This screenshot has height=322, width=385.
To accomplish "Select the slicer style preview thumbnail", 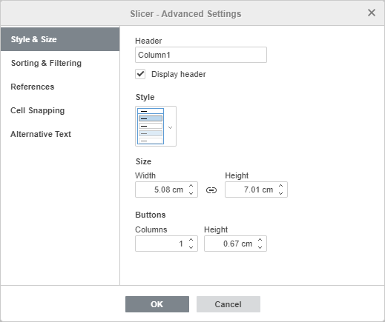I will [151, 126].
